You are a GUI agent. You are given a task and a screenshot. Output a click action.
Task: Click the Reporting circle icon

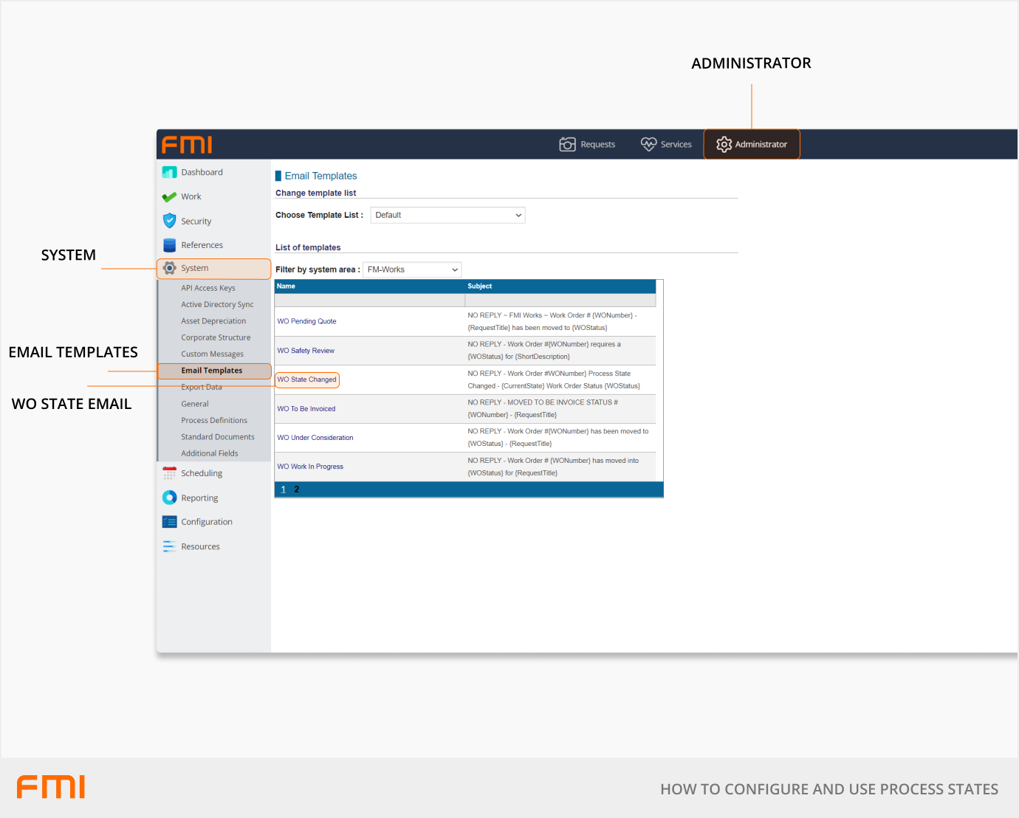point(169,498)
